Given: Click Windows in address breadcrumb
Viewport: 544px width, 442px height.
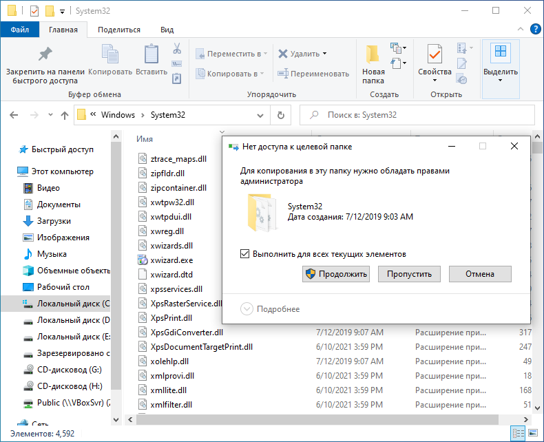Looking at the screenshot, I should (x=118, y=115).
